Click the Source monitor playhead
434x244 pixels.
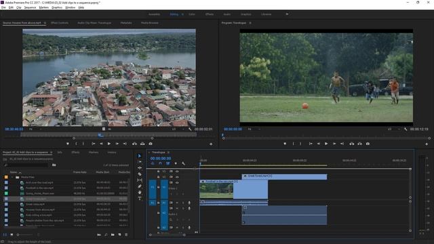point(100,135)
